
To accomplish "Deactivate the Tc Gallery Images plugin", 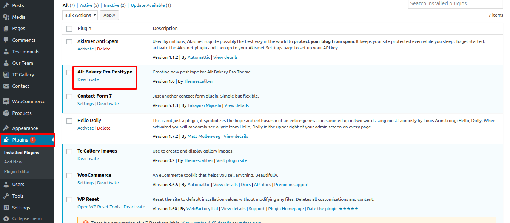I will tap(88, 159).
